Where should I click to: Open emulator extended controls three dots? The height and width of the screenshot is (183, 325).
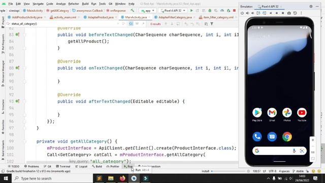(x=301, y=13)
